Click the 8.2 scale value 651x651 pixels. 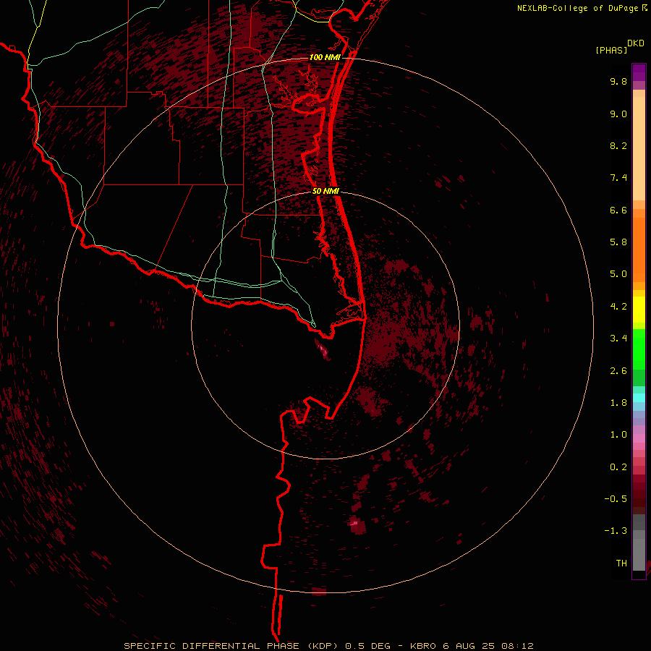(x=618, y=145)
